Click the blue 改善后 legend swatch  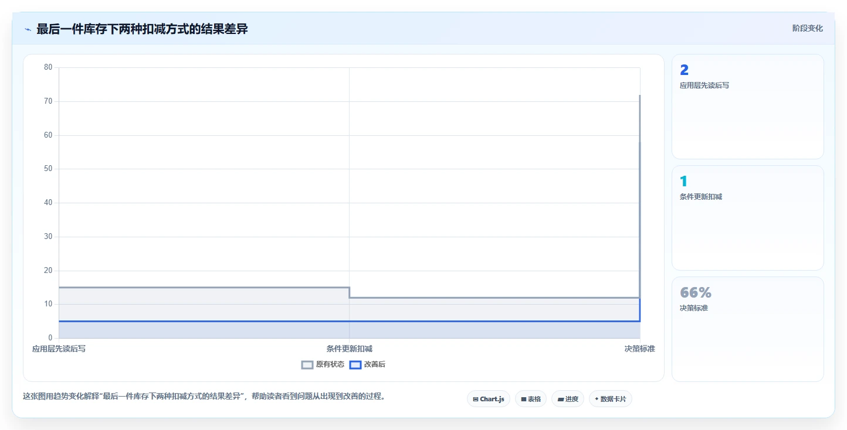tap(355, 364)
